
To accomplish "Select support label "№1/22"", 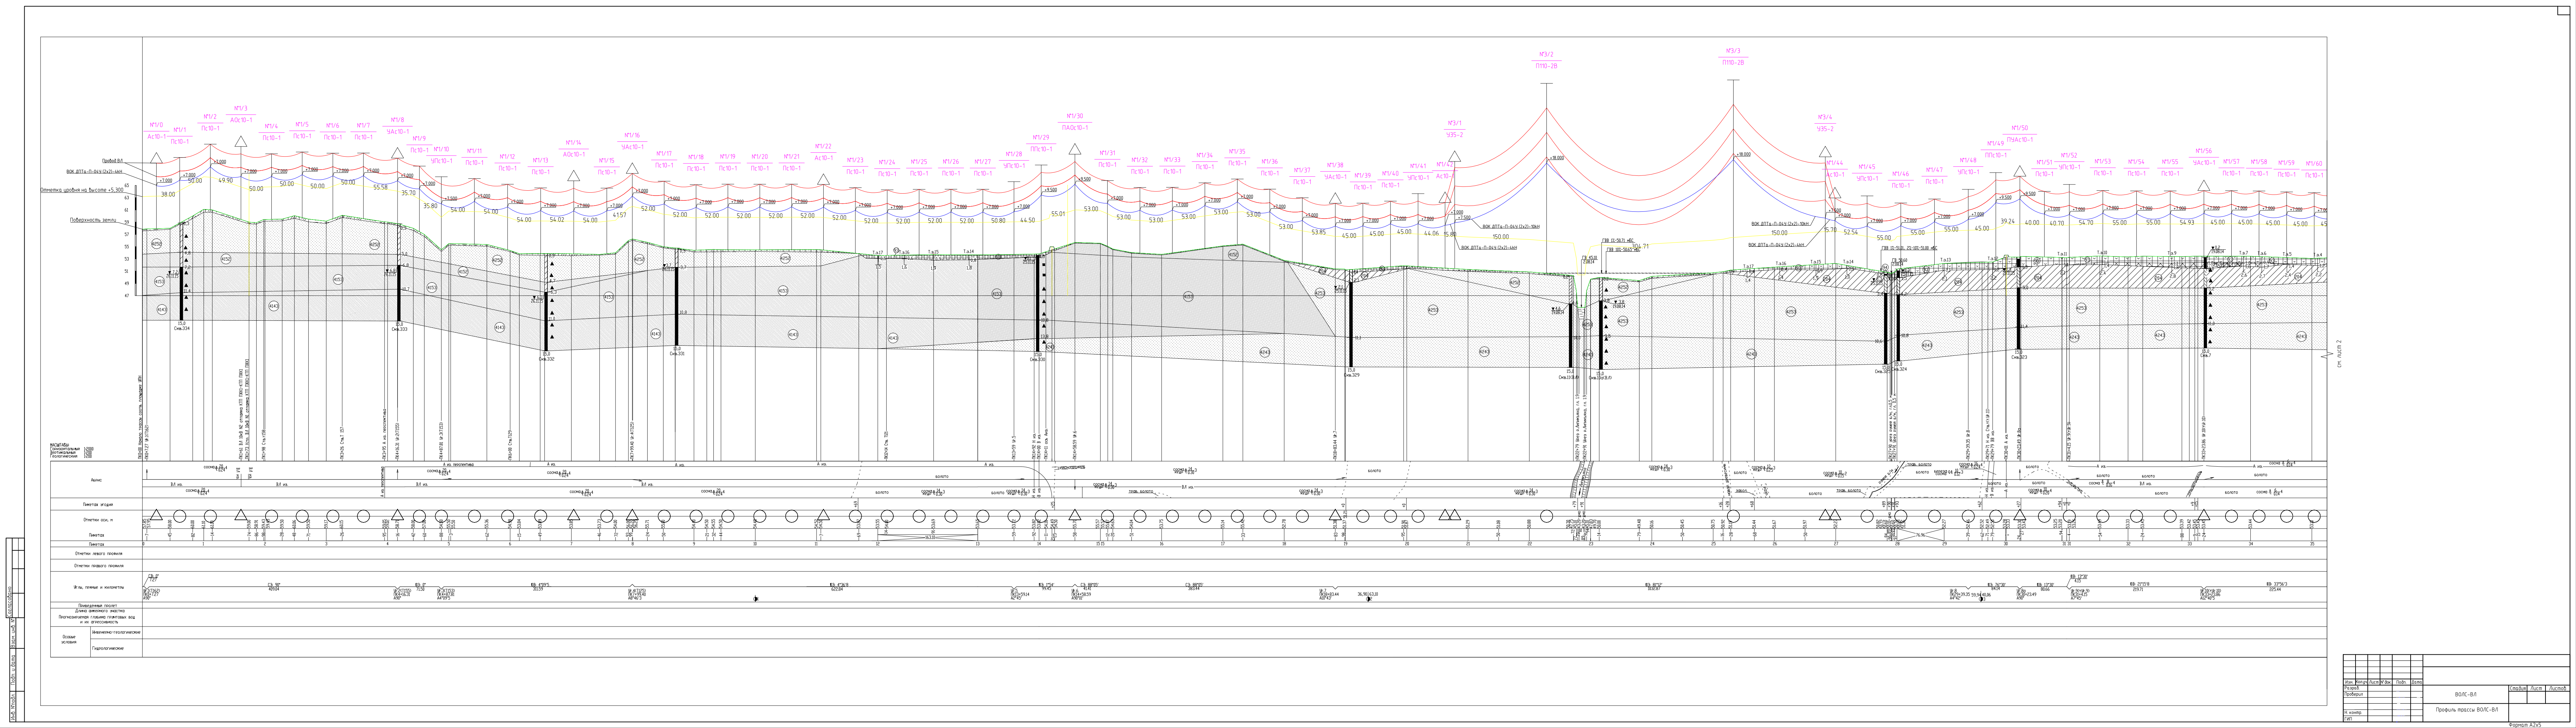I will 823,146.
